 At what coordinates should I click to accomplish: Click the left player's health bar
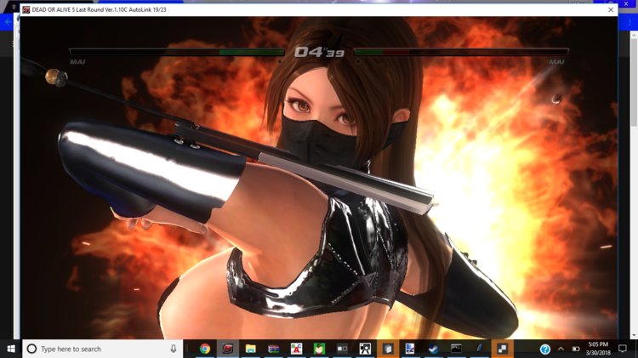[177, 52]
